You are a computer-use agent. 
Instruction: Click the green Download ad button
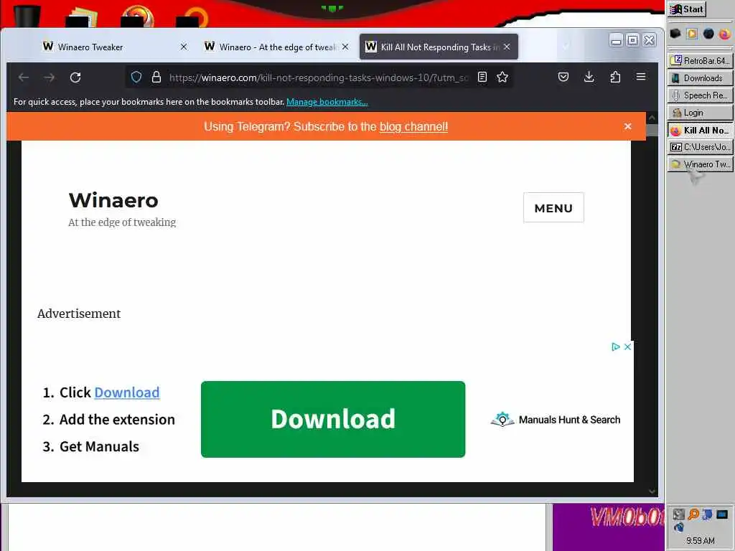point(333,419)
